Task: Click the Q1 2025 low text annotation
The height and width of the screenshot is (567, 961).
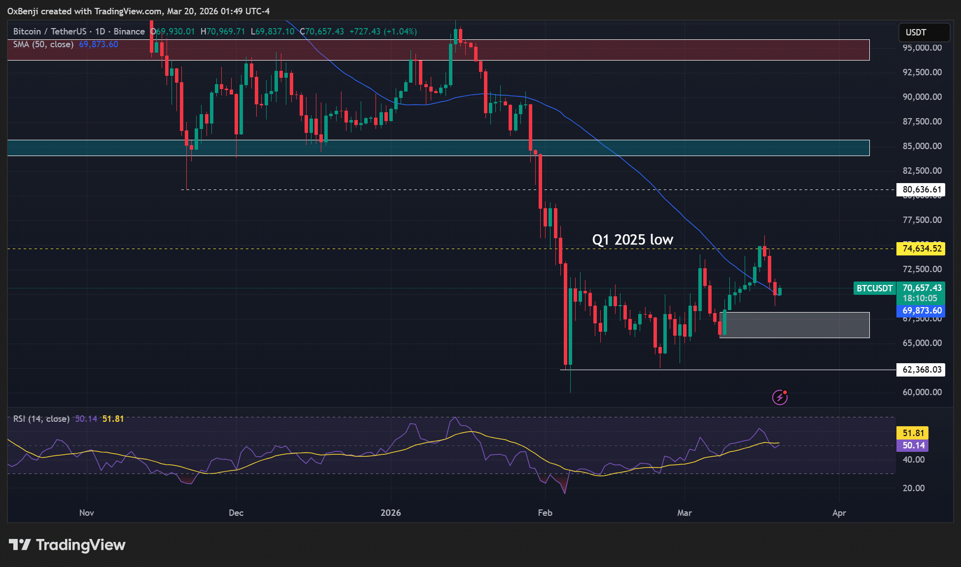Action: click(x=632, y=240)
